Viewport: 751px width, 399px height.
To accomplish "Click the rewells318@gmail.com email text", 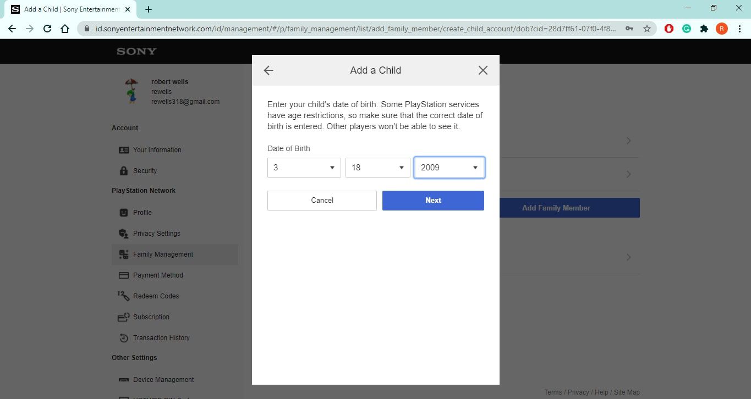I will (185, 102).
